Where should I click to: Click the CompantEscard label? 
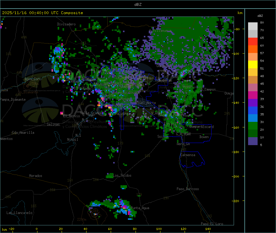click(202, 127)
